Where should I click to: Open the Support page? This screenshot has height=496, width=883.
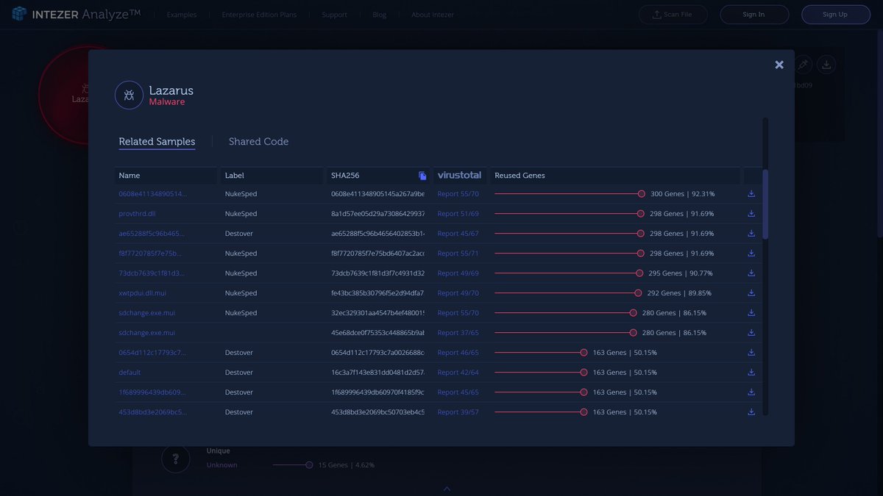coord(334,15)
